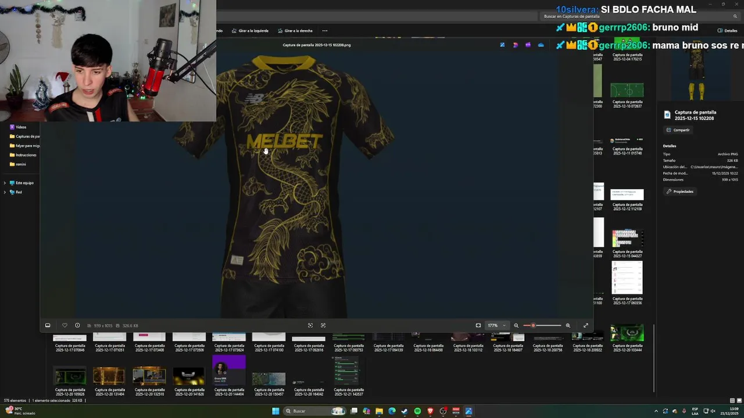Image resolution: width=744 pixels, height=418 pixels.
Task: Switch Explorer to large thumbnails view icon
Action: point(738,401)
